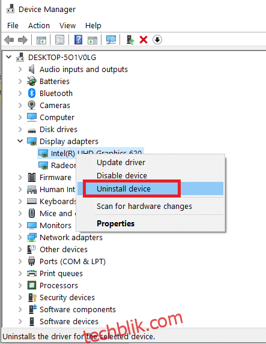Image resolution: width=266 pixels, height=344 pixels.
Task: Show or hide the action pane icon
Action: click(92, 40)
